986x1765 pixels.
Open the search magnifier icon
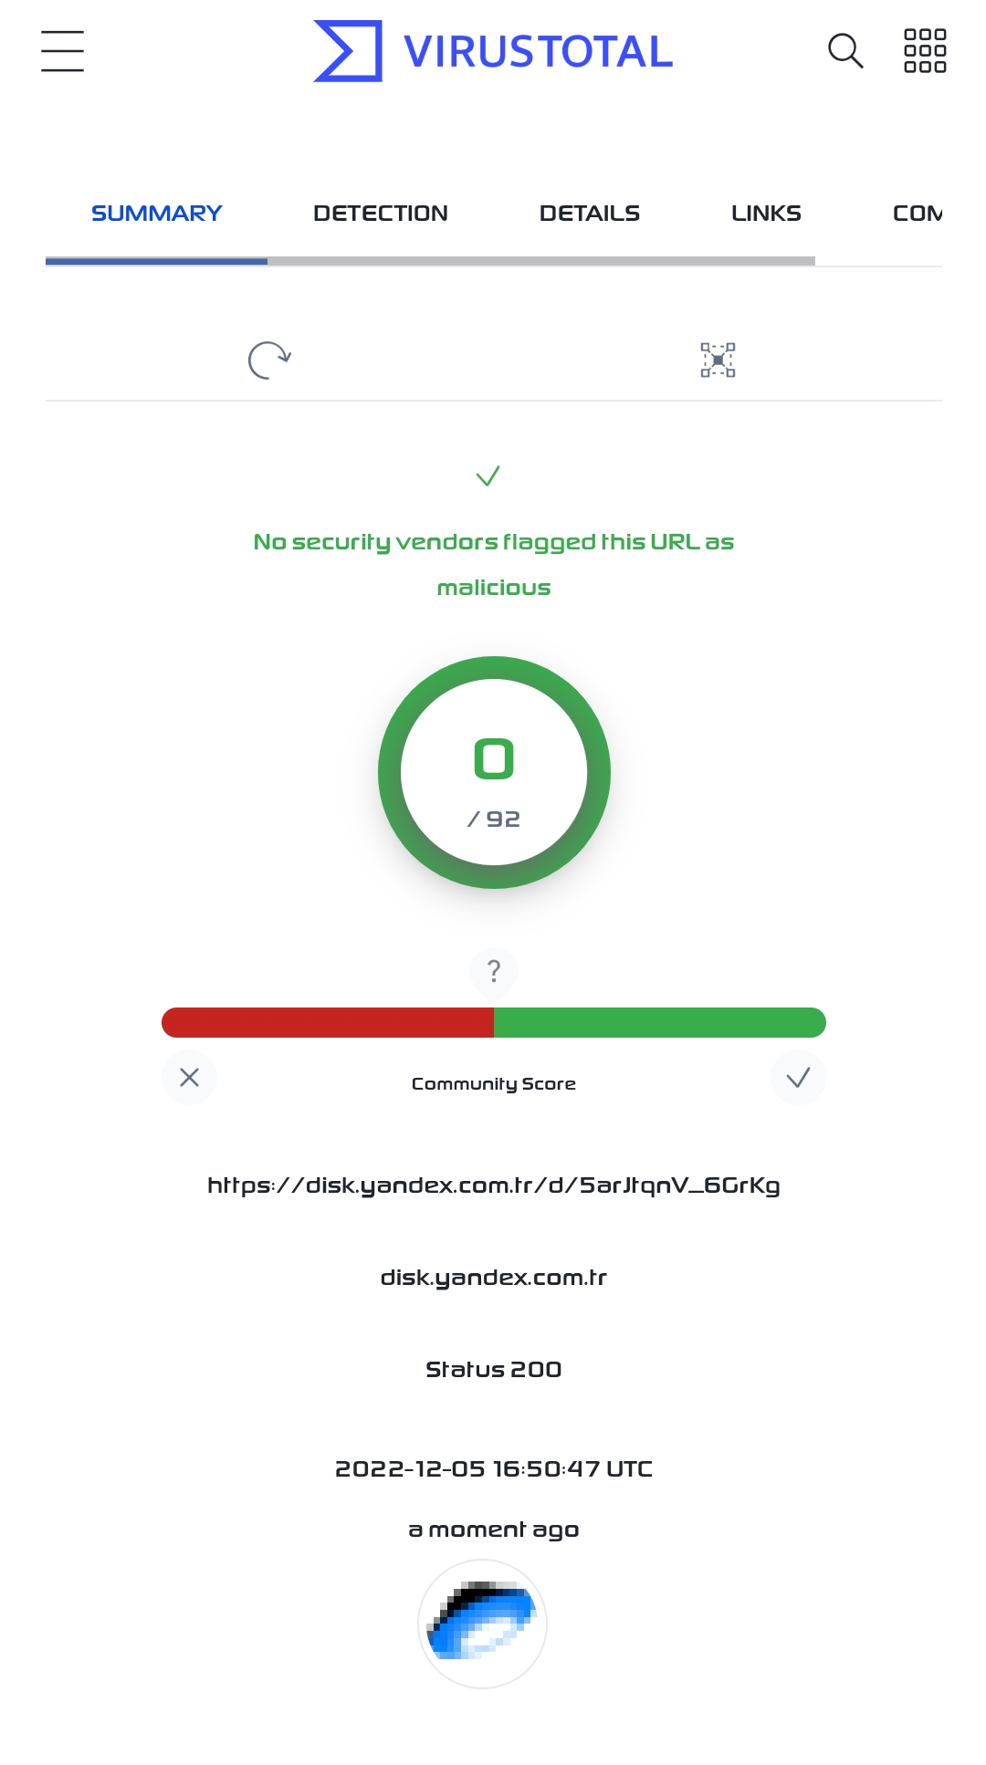[x=845, y=51]
